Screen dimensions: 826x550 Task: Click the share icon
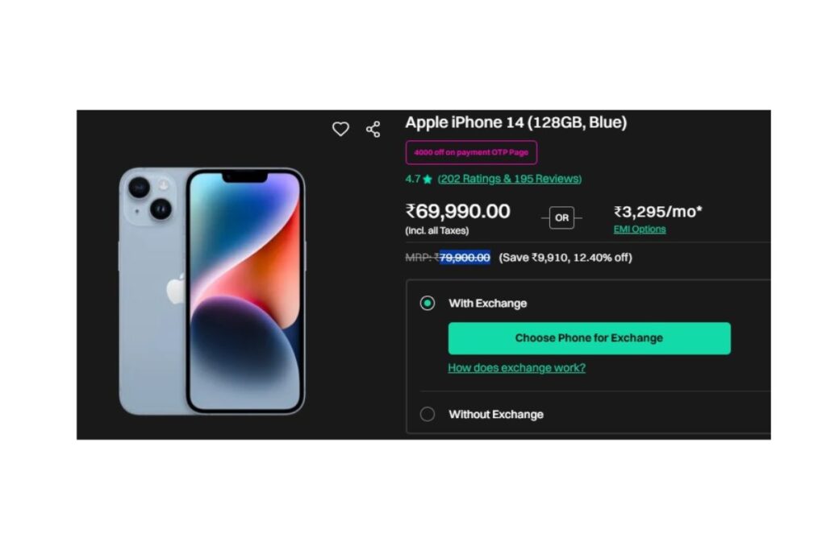[373, 130]
